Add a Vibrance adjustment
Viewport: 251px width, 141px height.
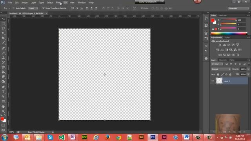click(238, 45)
